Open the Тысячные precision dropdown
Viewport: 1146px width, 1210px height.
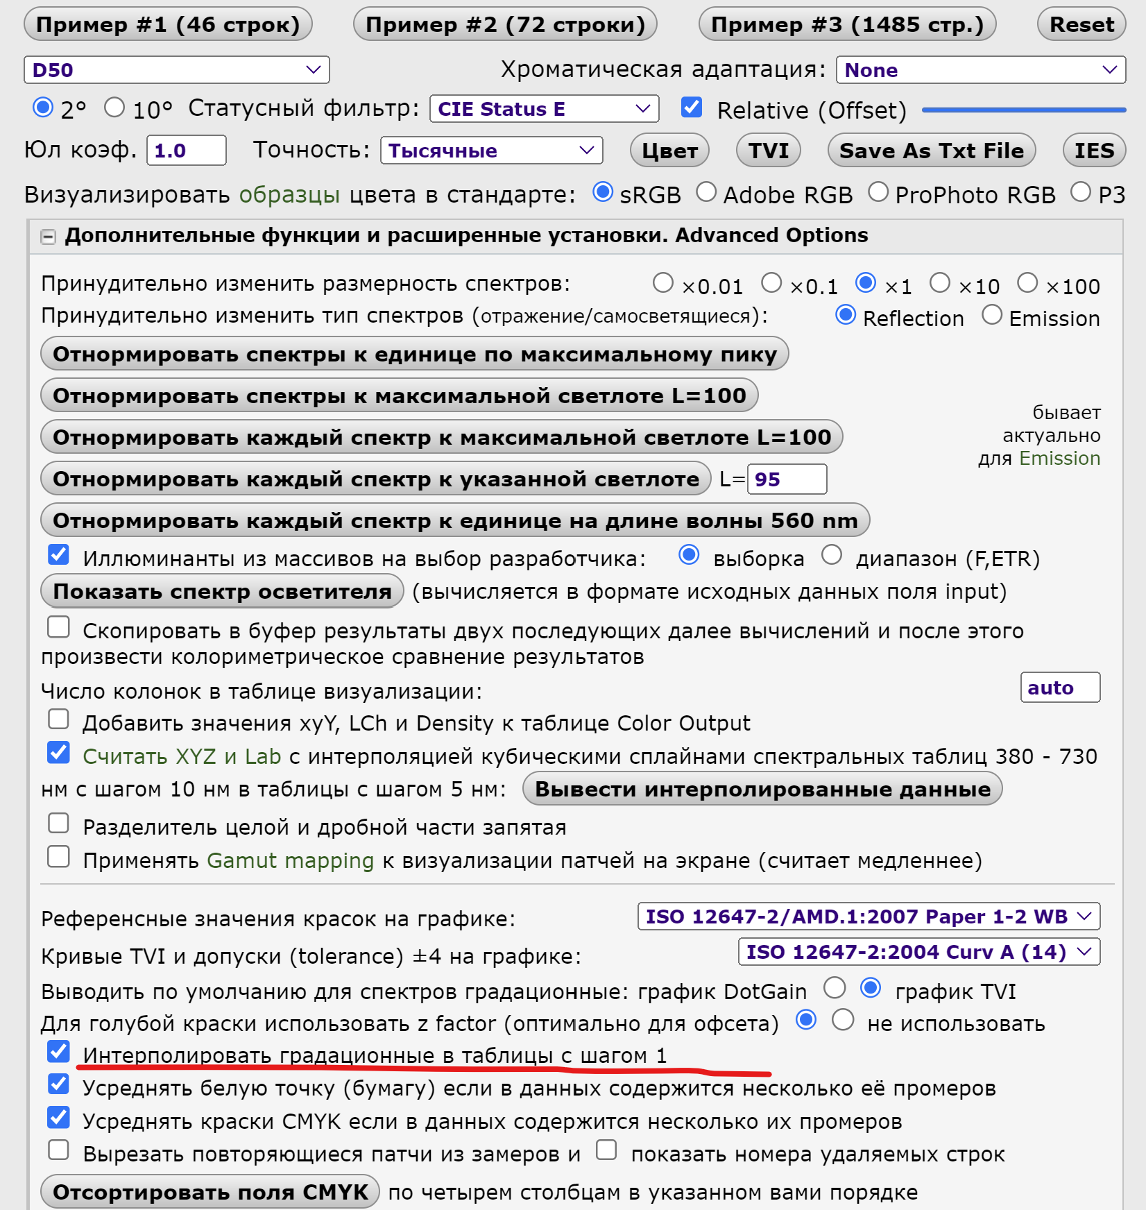click(x=491, y=151)
